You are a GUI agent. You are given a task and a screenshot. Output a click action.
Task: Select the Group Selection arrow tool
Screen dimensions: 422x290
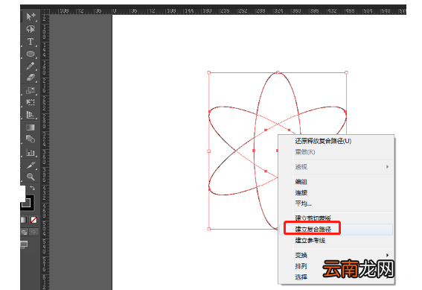point(31,16)
